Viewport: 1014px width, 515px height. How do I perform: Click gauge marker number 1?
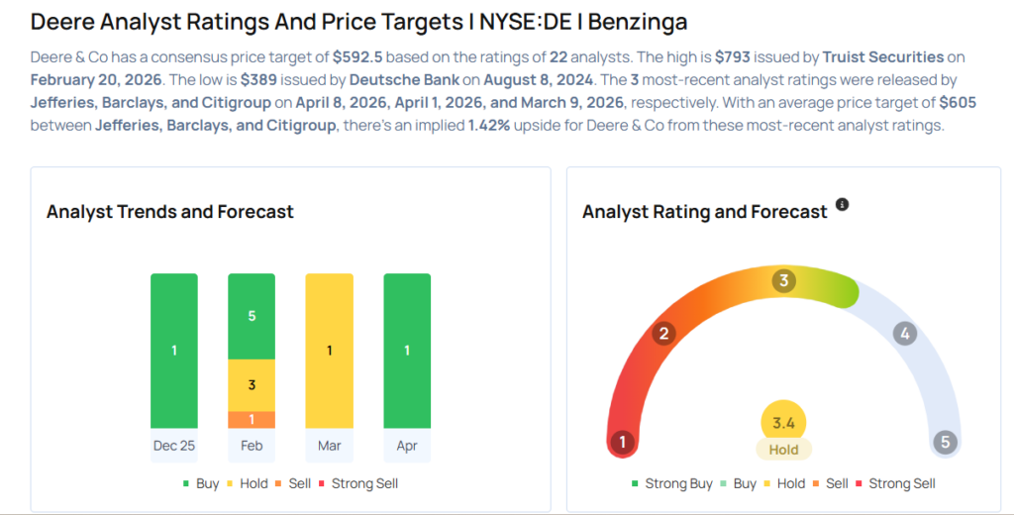coord(622,442)
